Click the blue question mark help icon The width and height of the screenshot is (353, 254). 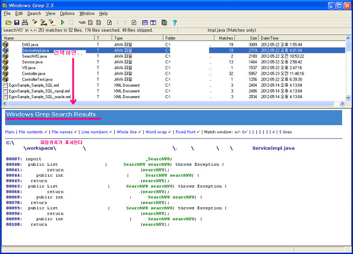click(175, 22)
